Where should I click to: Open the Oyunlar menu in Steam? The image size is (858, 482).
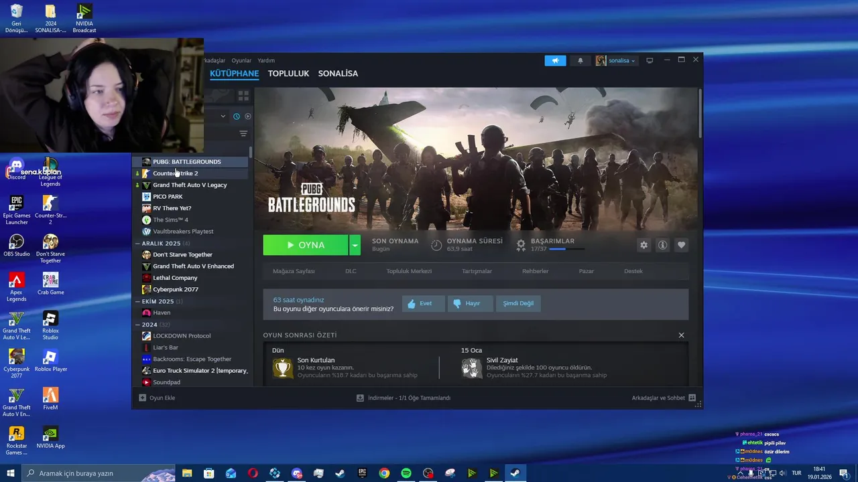[241, 60]
